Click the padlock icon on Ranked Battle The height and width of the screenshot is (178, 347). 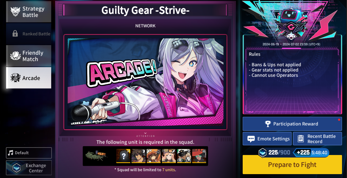coord(15,34)
